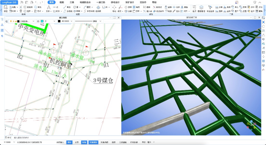Select the Mirror (镜像) tool
266x145 pixels.
(184, 7)
